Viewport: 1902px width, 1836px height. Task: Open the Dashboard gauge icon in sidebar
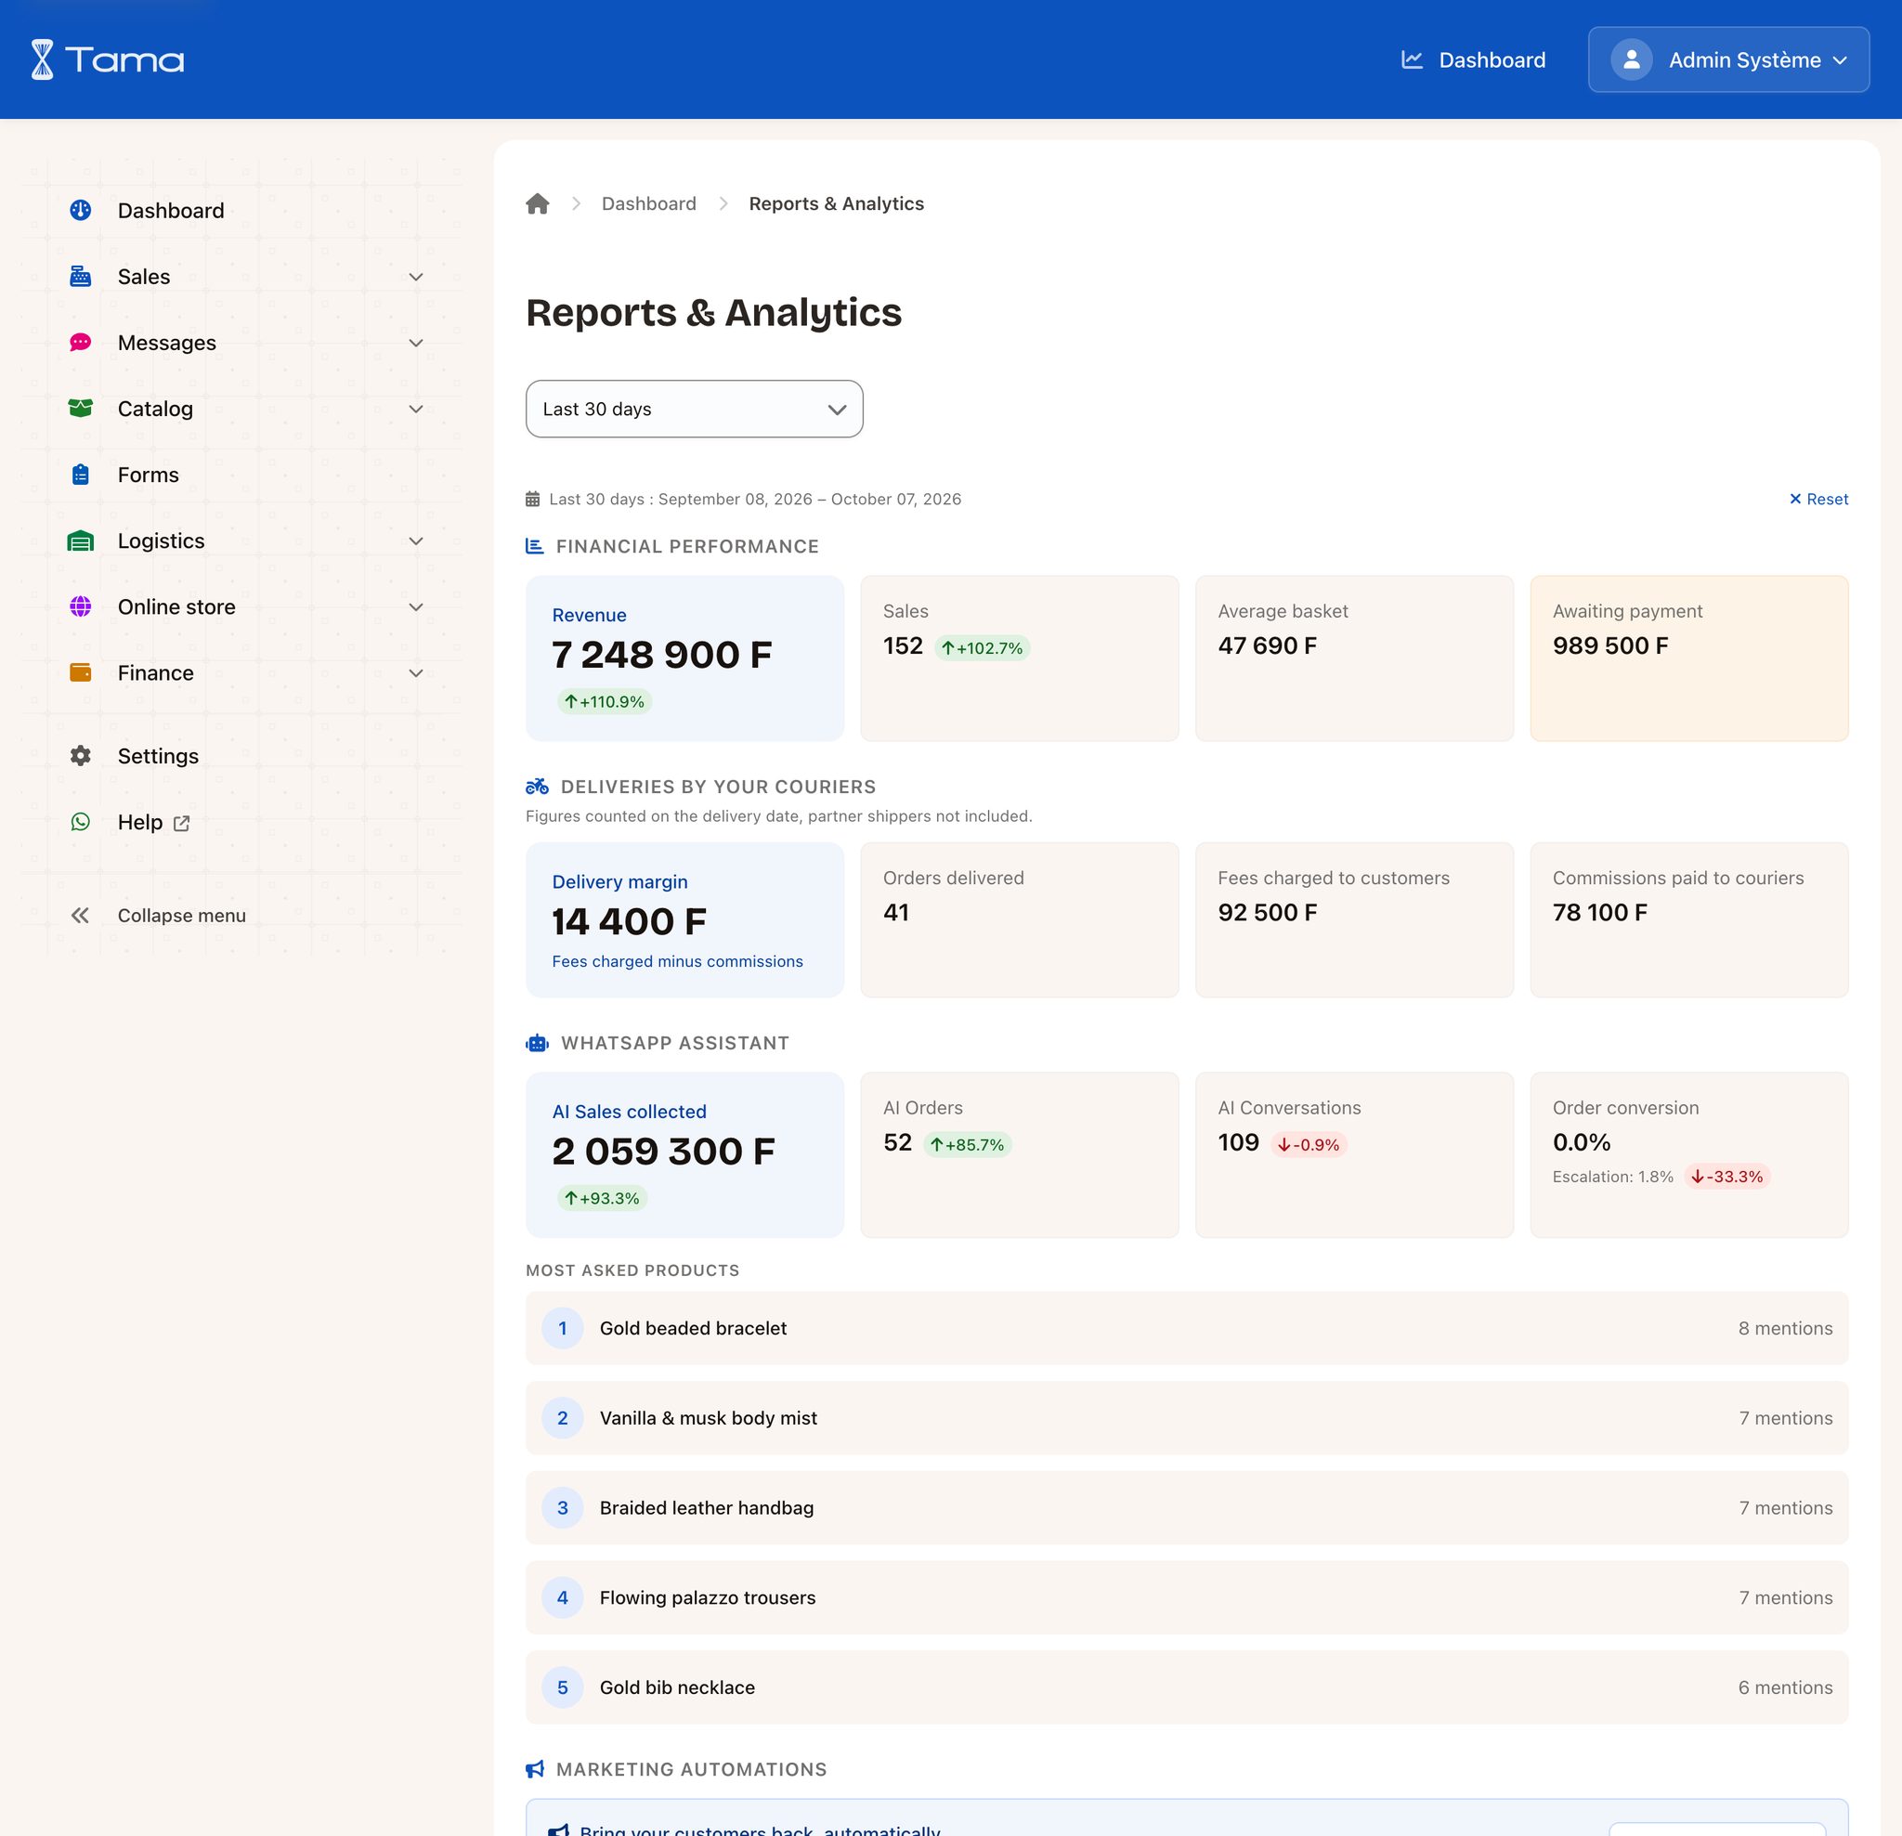[81, 210]
